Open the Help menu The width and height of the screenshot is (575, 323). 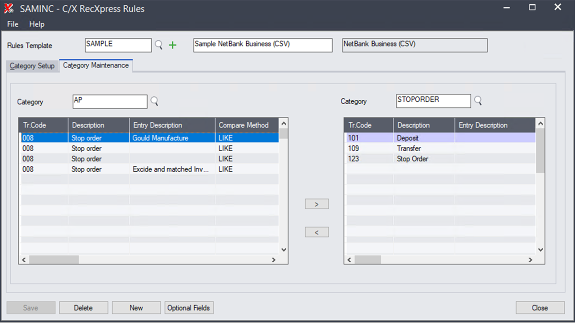click(37, 24)
